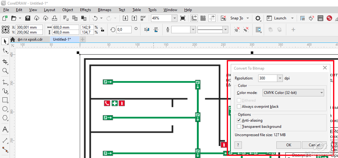The height and width of the screenshot is (158, 338).
Task: Click the Save floppy disk icon
Action: (x=27, y=18)
